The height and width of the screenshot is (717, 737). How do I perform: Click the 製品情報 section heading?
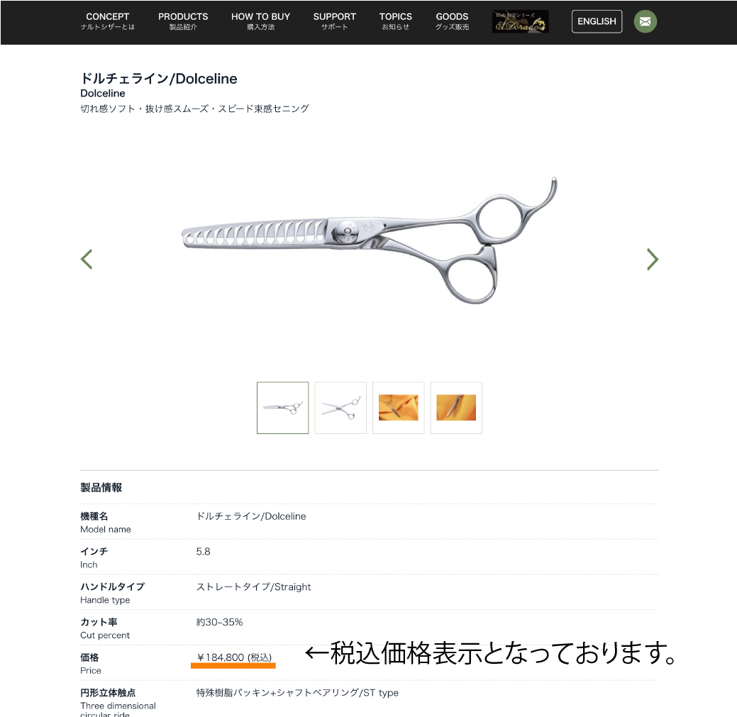[101, 487]
